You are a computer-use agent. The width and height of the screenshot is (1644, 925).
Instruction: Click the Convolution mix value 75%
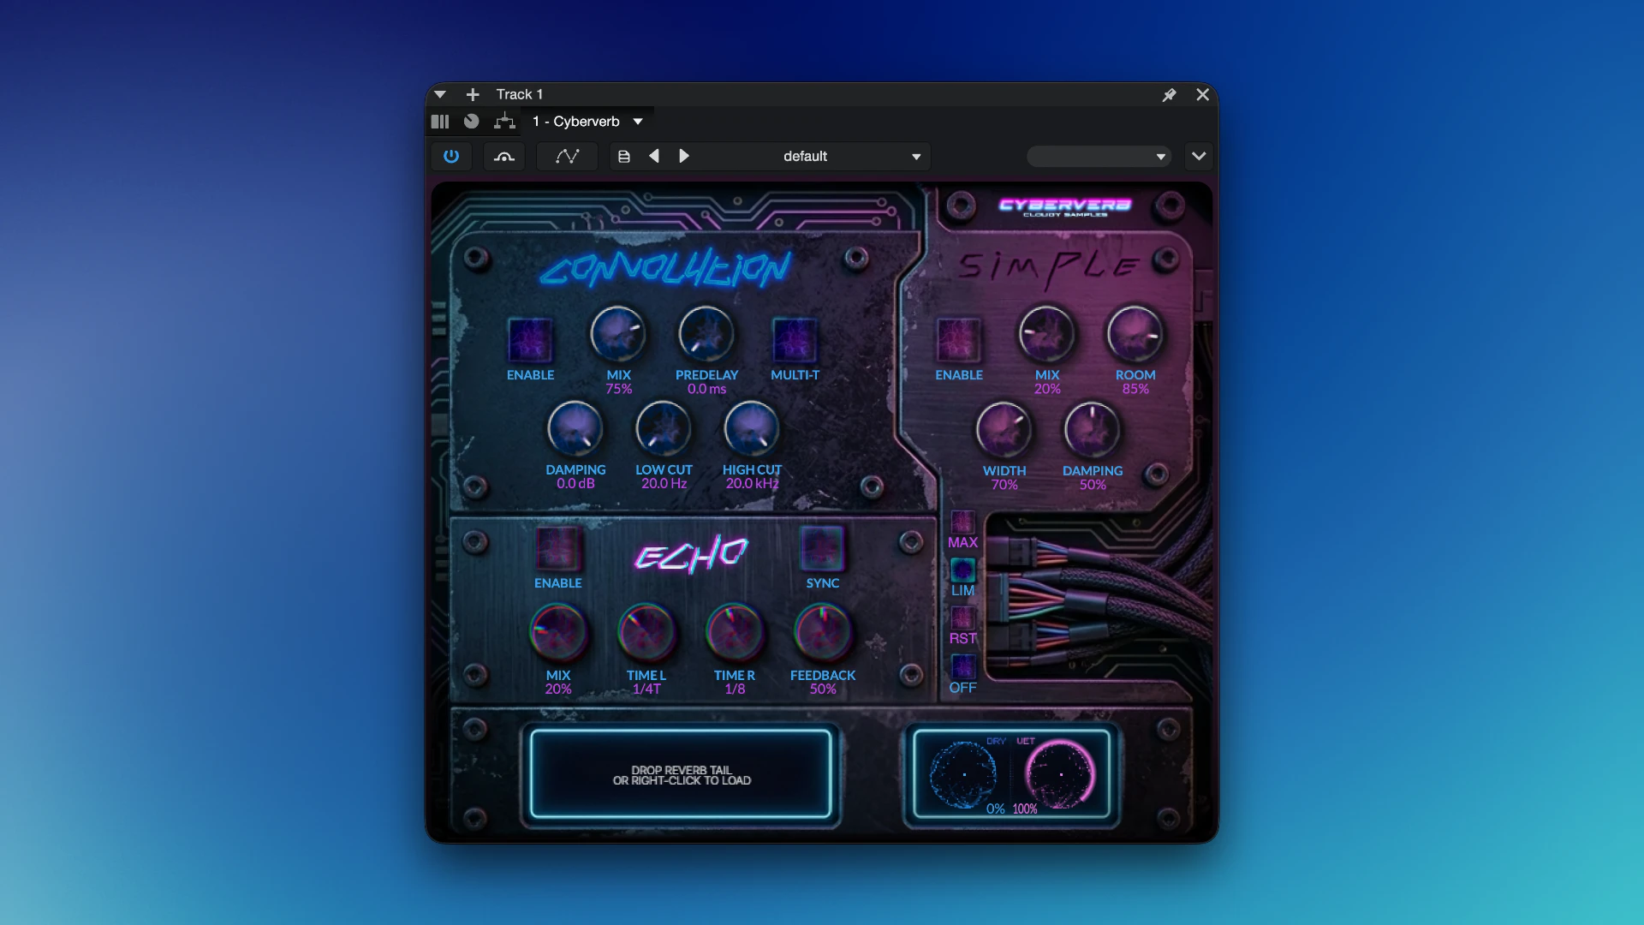click(x=618, y=389)
